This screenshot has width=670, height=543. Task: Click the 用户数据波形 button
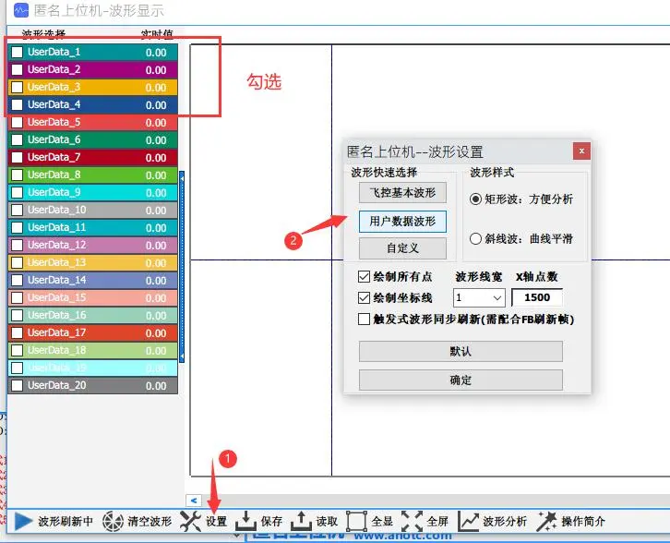click(x=402, y=222)
